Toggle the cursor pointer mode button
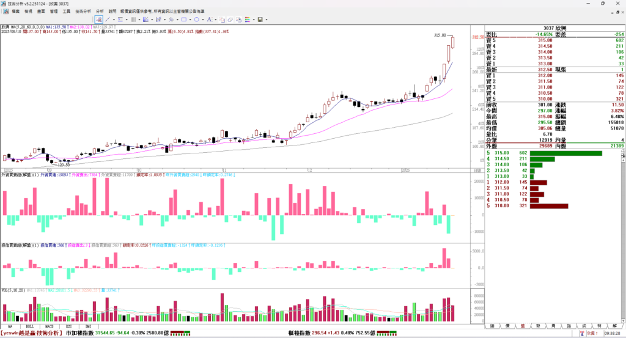 point(98,20)
